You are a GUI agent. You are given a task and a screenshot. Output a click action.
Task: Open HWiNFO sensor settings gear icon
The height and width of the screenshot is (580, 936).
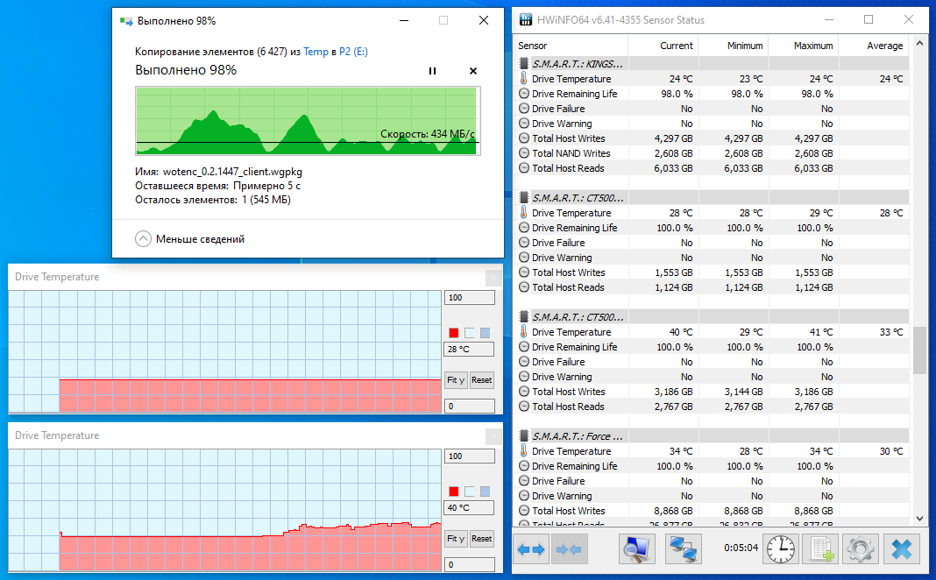[862, 549]
